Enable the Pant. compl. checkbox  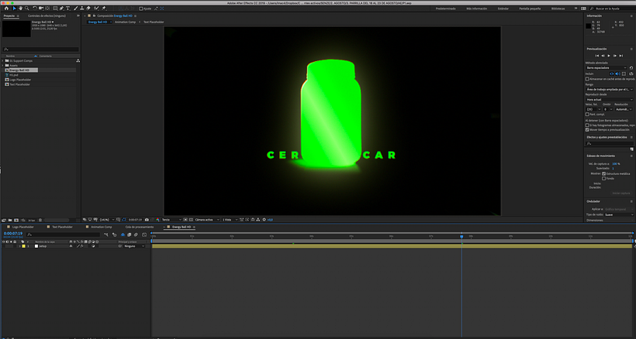[x=587, y=114]
